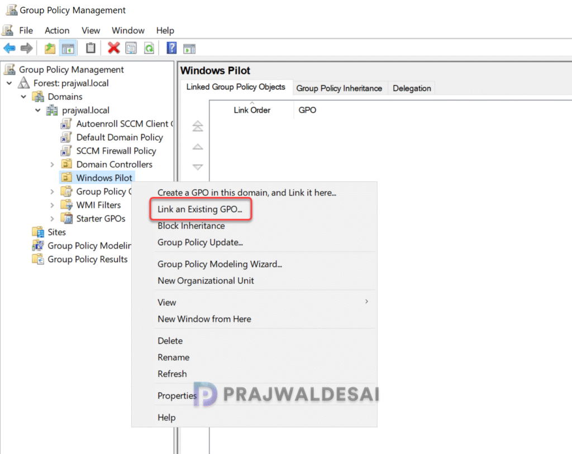Click the Group Policy Results icon
Image resolution: width=572 pixels, height=454 pixels.
pyautogui.click(x=38, y=259)
